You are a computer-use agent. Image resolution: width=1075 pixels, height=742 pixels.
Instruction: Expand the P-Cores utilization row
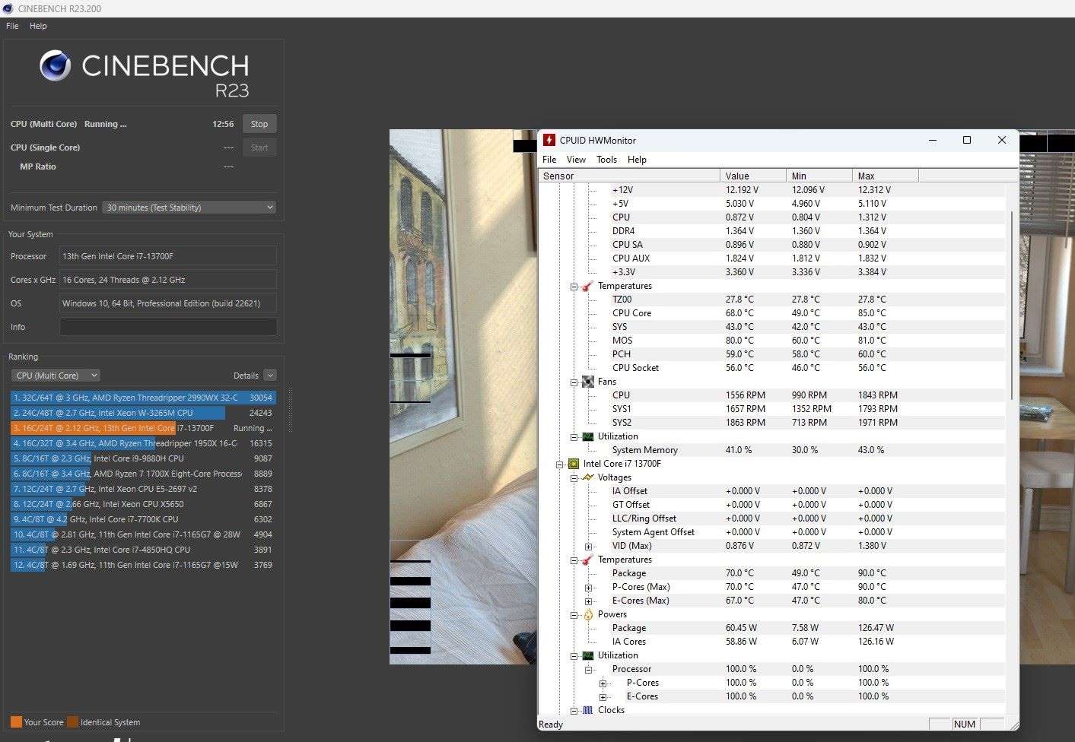point(603,683)
